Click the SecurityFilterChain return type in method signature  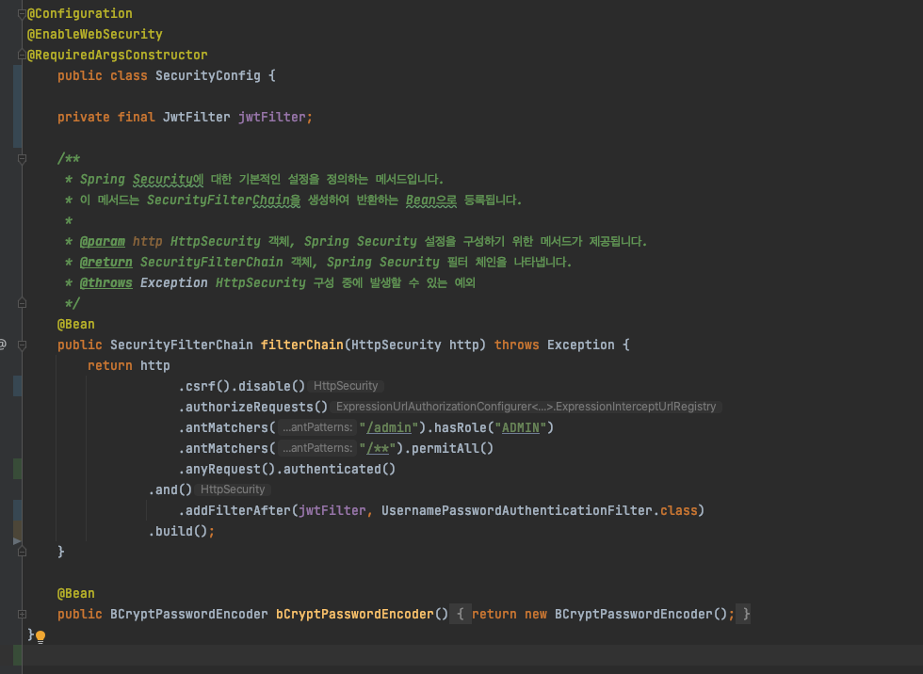[x=181, y=345]
